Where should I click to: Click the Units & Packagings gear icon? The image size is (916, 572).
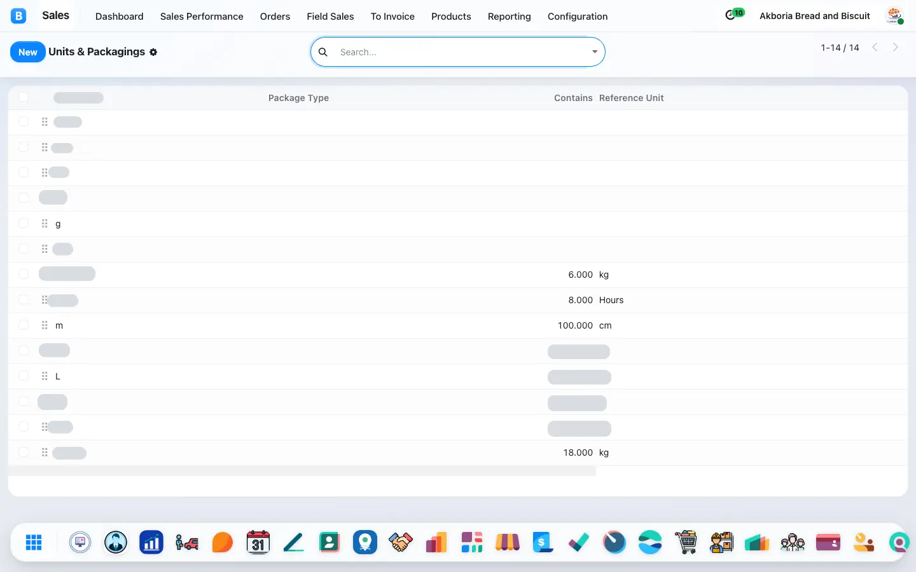click(x=153, y=52)
